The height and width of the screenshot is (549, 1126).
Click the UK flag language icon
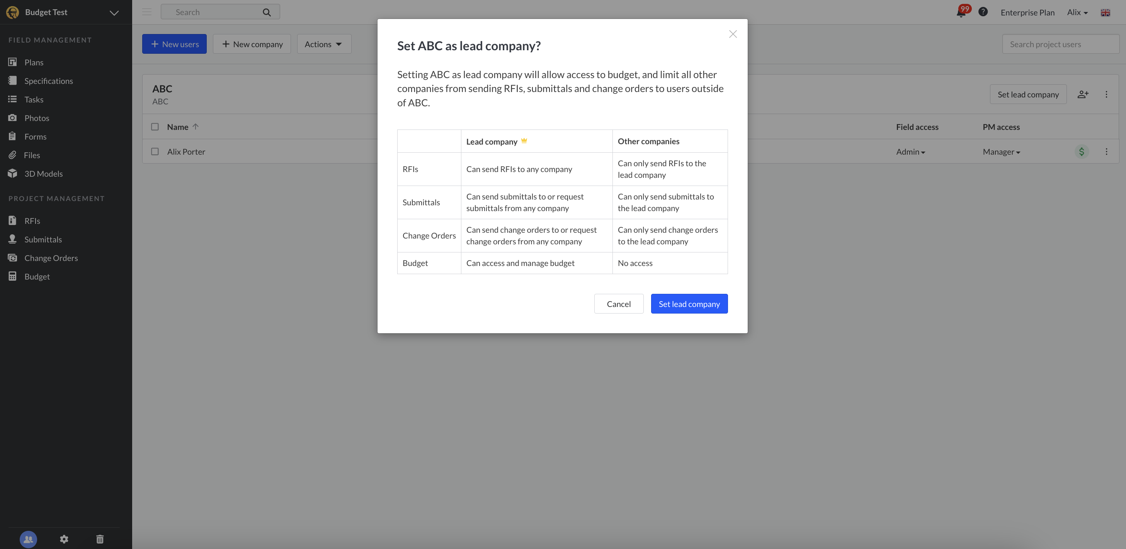pyautogui.click(x=1105, y=13)
